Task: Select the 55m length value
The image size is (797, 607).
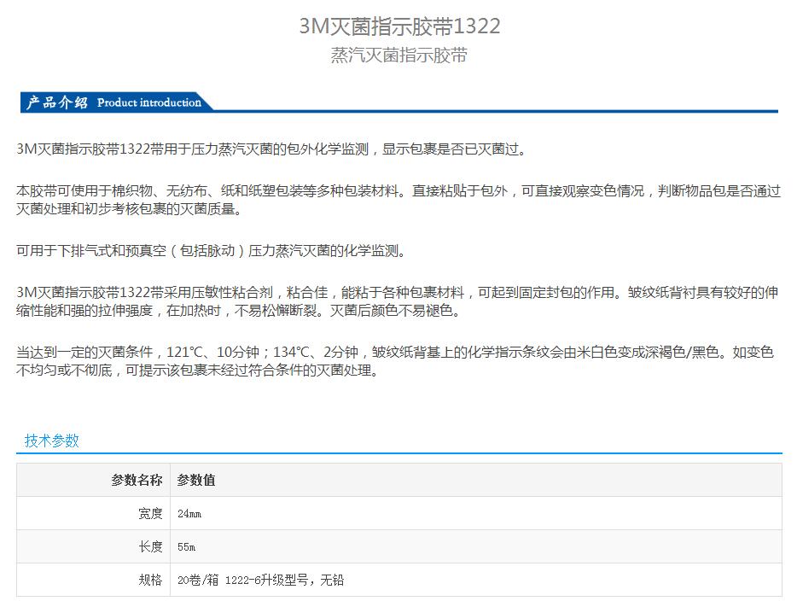Action: (x=187, y=547)
